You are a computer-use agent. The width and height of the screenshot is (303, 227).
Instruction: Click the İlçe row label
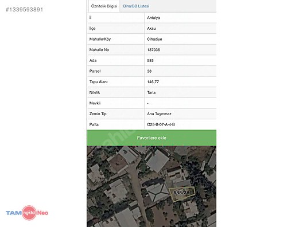92,29
